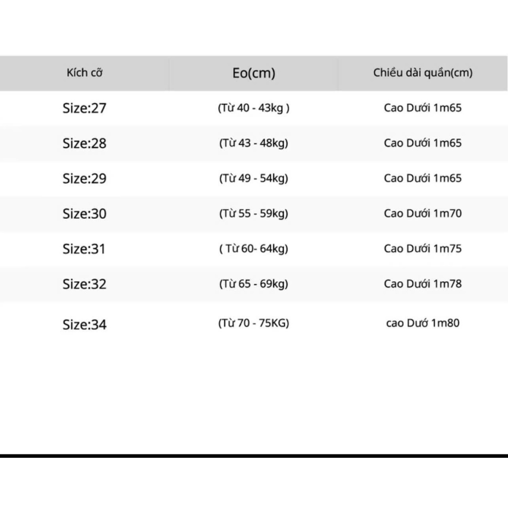Screen dimensions: 508x508
Task: Click the Size:28 label
Action: 84,143
